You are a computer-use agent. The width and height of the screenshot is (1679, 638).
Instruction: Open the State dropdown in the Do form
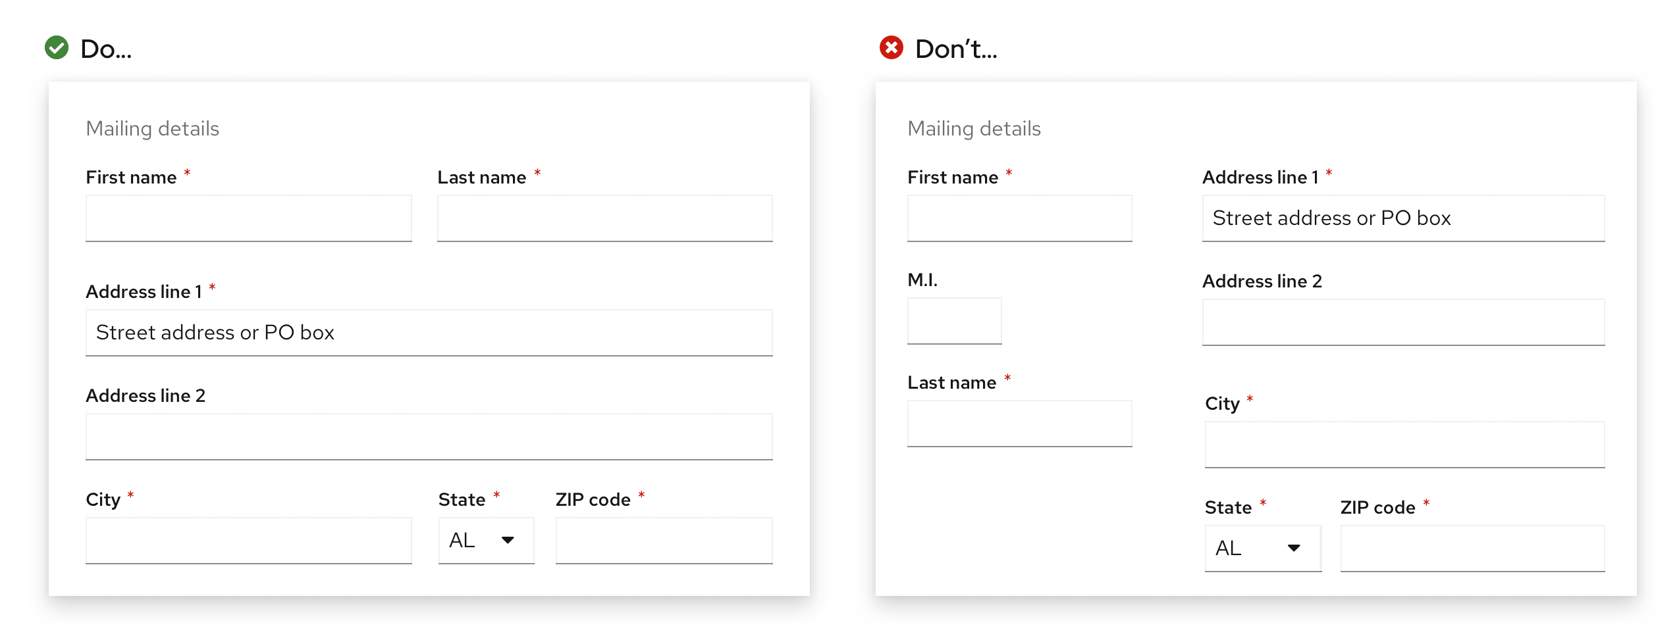(x=486, y=541)
